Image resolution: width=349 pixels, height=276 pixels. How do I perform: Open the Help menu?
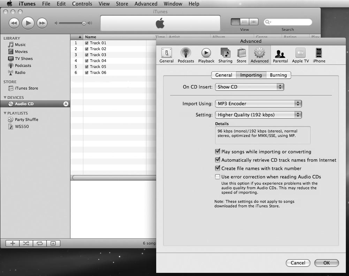tap(194, 3)
